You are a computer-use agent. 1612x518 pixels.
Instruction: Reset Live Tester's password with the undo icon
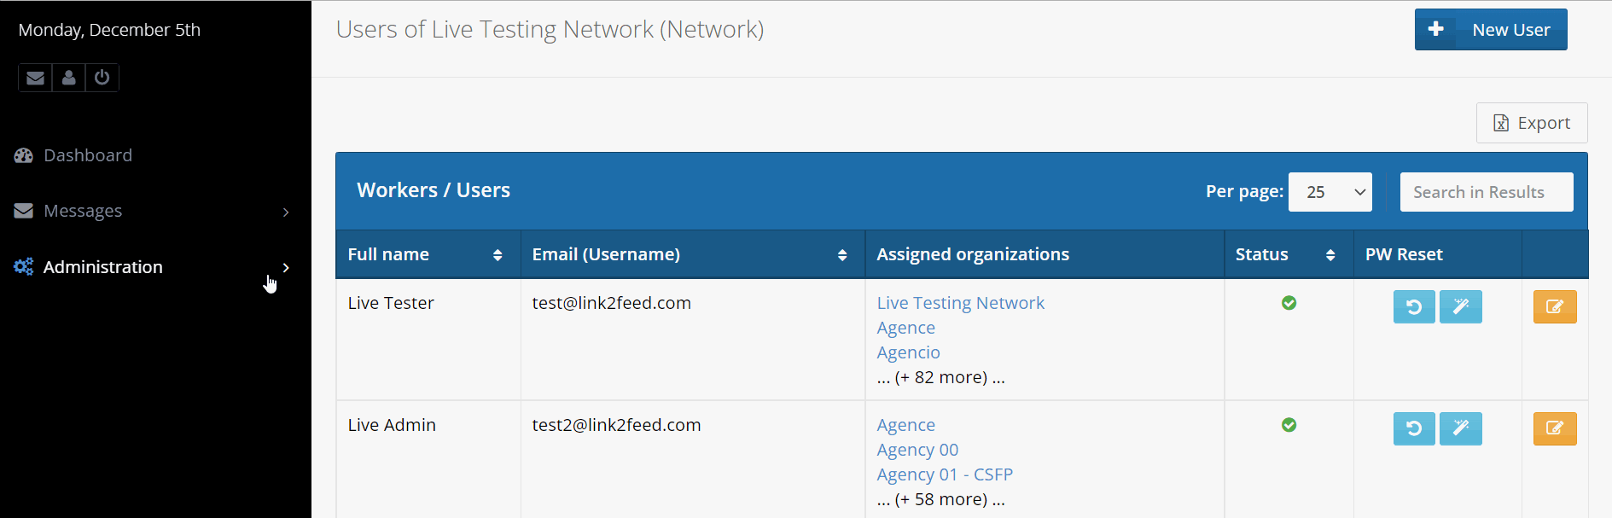coord(1413,306)
